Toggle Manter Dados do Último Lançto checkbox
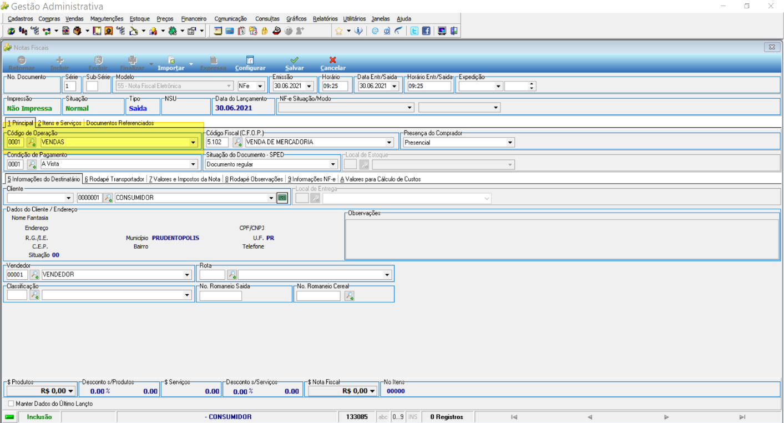The width and height of the screenshot is (784, 423). (11, 404)
